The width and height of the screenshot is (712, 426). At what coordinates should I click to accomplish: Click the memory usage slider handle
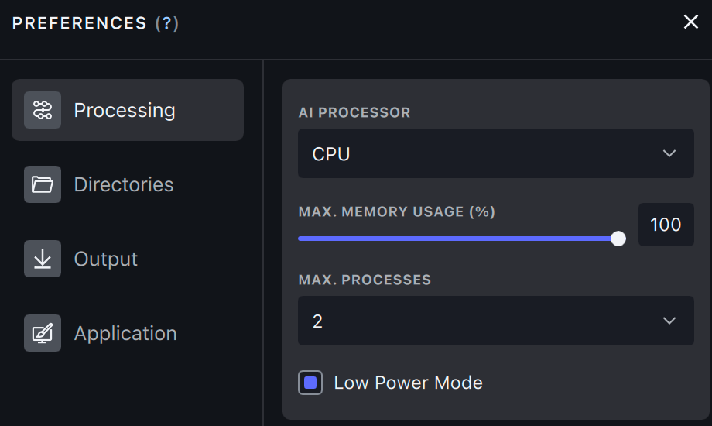point(618,239)
